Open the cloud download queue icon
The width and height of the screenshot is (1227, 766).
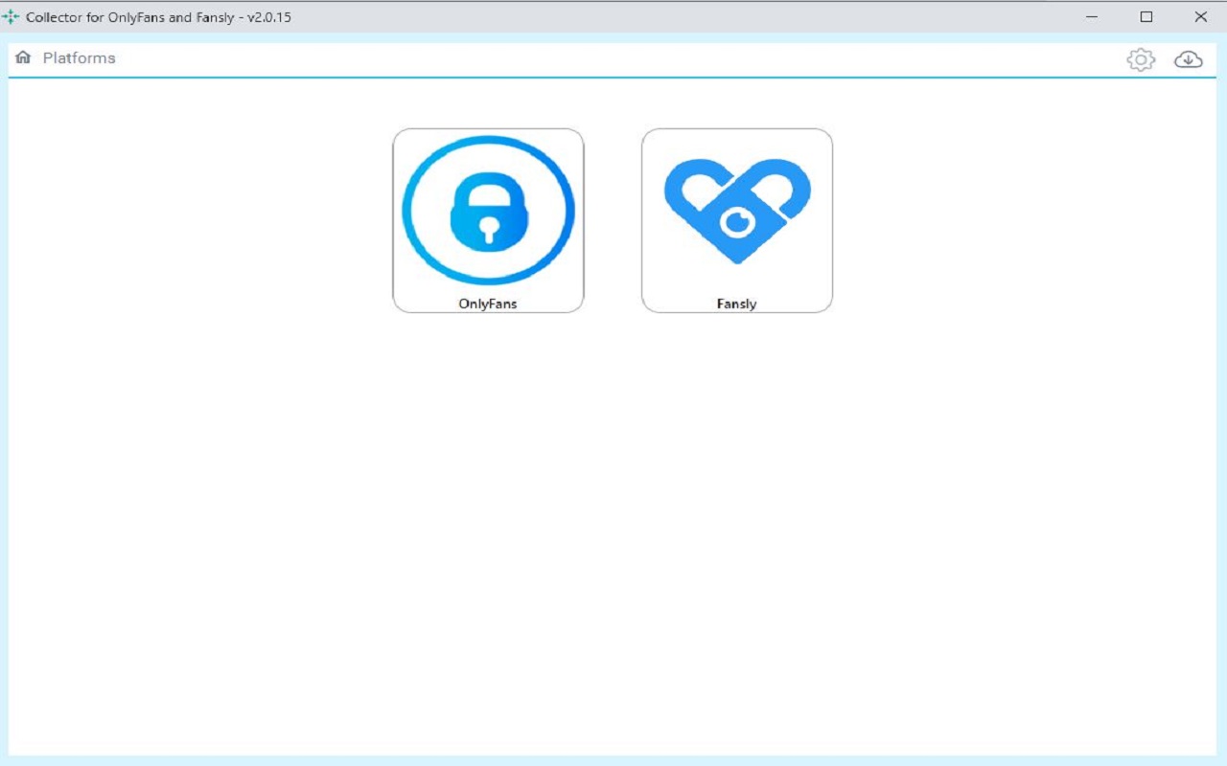pyautogui.click(x=1188, y=59)
